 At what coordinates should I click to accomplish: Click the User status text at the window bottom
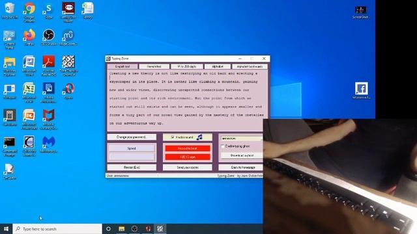coord(118,175)
